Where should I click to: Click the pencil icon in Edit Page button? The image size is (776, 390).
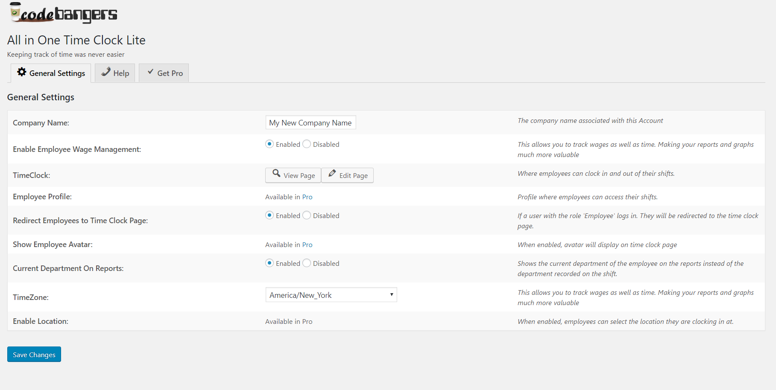332,175
